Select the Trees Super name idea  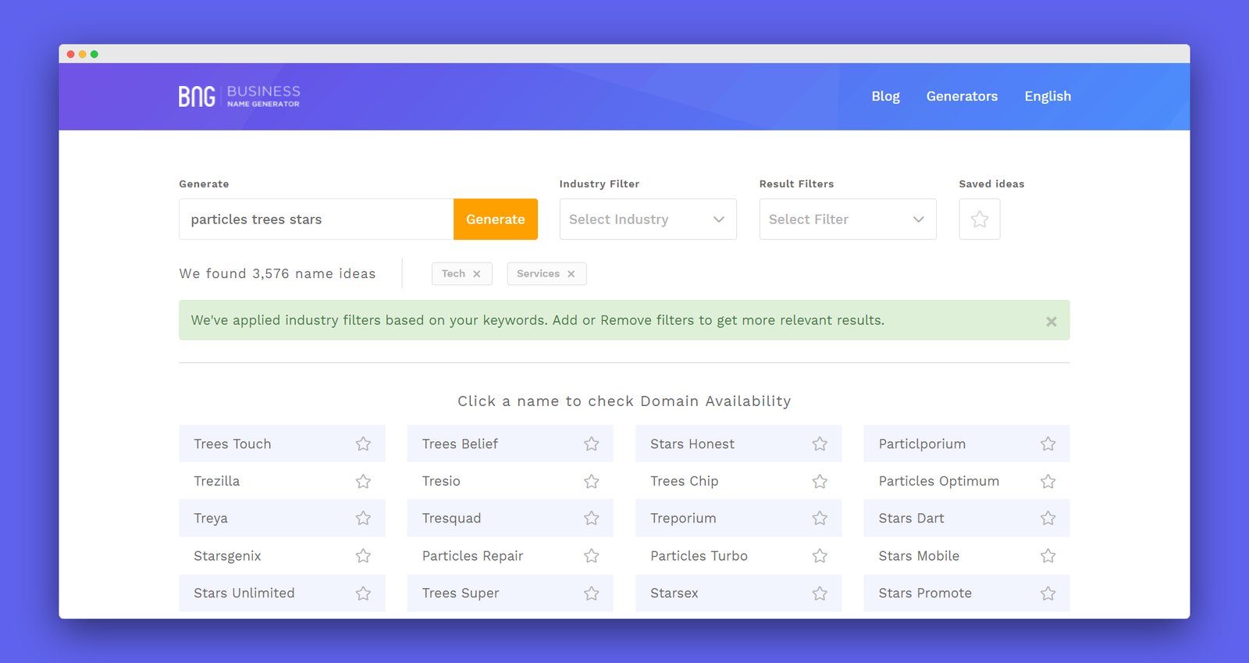click(461, 593)
